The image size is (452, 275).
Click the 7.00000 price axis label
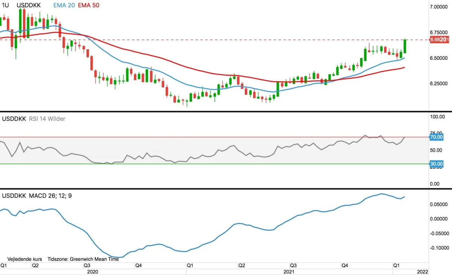(x=439, y=7)
